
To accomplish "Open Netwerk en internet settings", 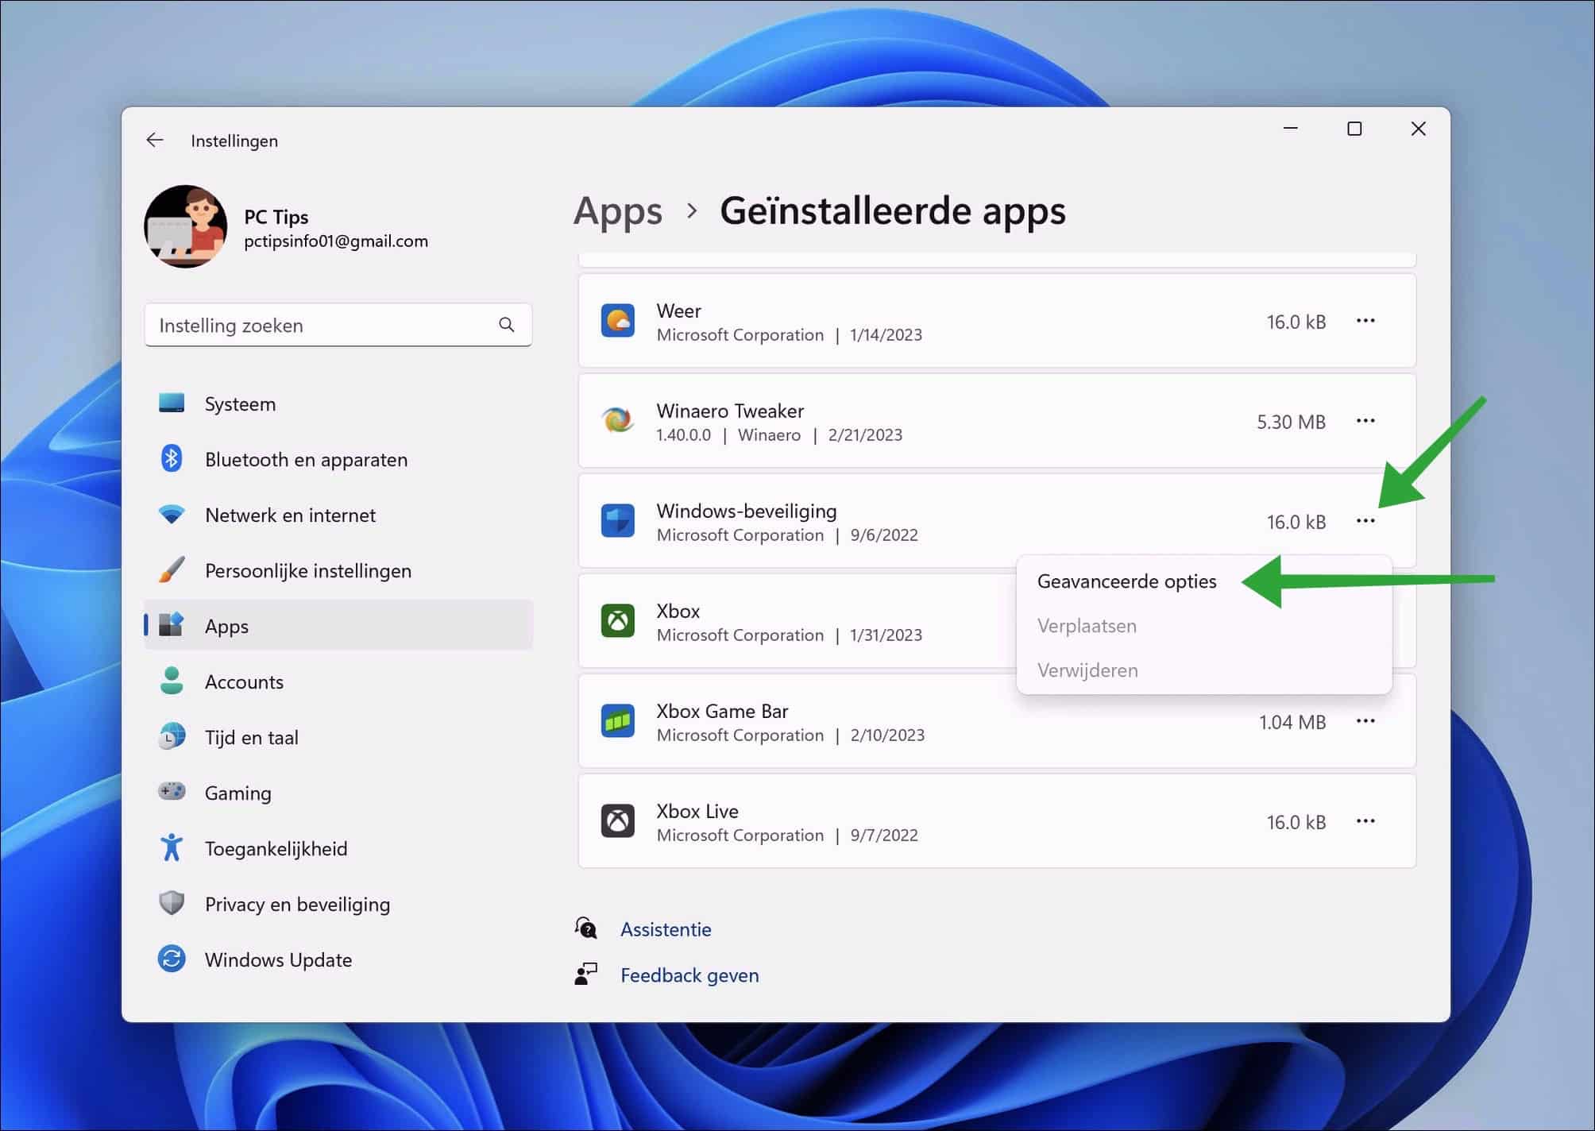I will 338,515.
